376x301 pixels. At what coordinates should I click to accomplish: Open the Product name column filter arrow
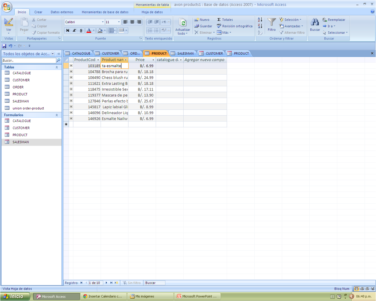pos(126,60)
